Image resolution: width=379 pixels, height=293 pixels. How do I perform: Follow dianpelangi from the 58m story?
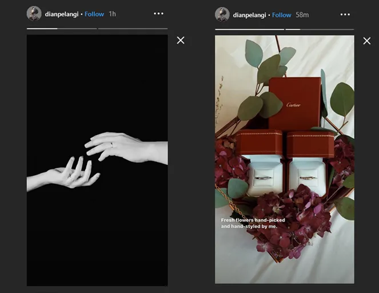pyautogui.click(x=281, y=15)
